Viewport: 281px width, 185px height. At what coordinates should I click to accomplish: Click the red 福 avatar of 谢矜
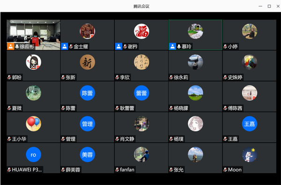(x=141, y=31)
